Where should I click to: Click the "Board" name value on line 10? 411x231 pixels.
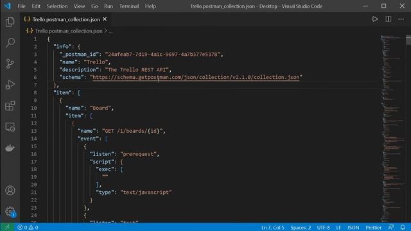(x=100, y=108)
